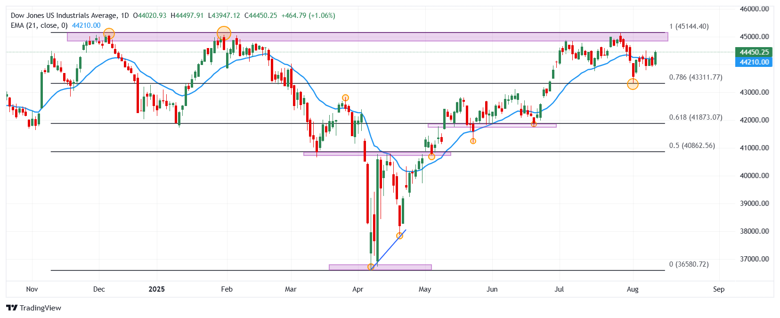This screenshot has width=780, height=318.
Task: Click the Mar label on the time axis
Action: pyautogui.click(x=291, y=289)
